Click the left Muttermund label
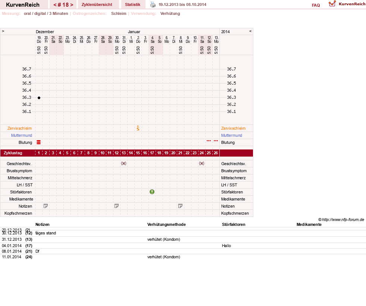Screen dimensions: 366x306 (x=22, y=135)
